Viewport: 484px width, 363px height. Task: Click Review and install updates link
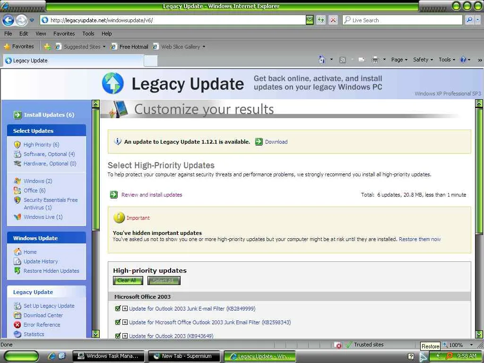coord(152,195)
